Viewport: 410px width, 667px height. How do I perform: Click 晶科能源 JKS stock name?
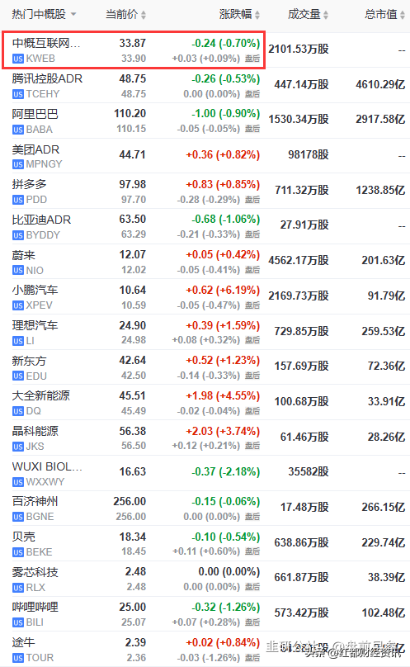click(35, 431)
